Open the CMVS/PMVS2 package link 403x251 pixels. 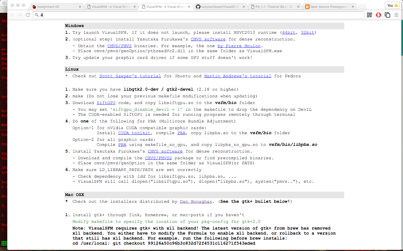pos(158,158)
